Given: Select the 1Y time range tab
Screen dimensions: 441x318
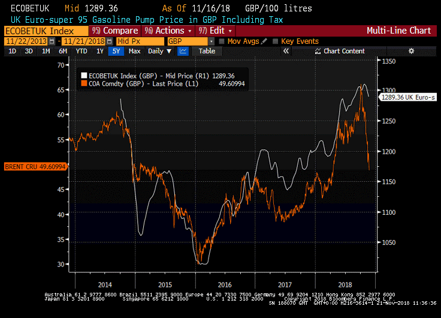Looking at the screenshot, I should click(x=100, y=51).
